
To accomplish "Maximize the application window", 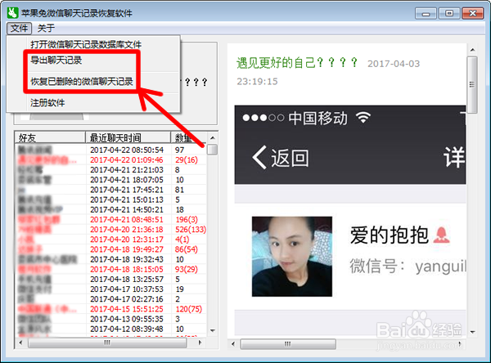I will (449, 13).
